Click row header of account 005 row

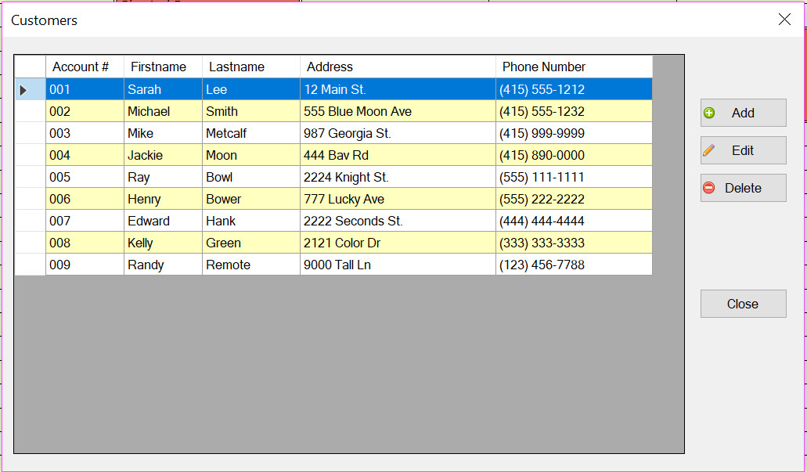coord(31,177)
